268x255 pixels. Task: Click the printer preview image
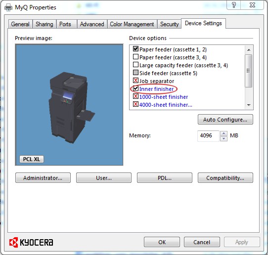[x=69, y=105]
